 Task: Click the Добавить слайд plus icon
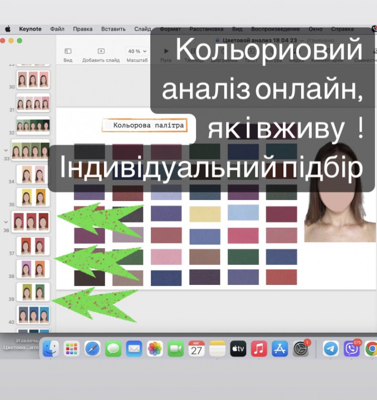pyautogui.click(x=101, y=51)
